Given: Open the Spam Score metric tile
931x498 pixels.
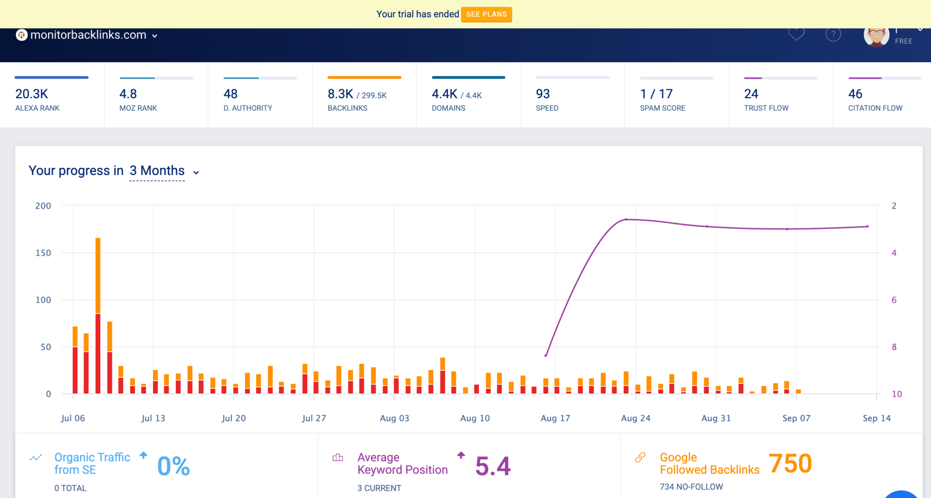Looking at the screenshot, I should click(677, 95).
